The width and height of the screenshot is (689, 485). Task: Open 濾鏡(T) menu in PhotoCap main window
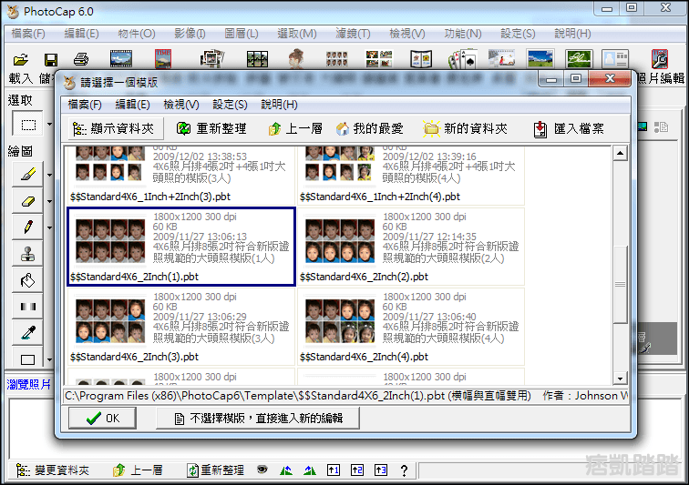coord(353,34)
